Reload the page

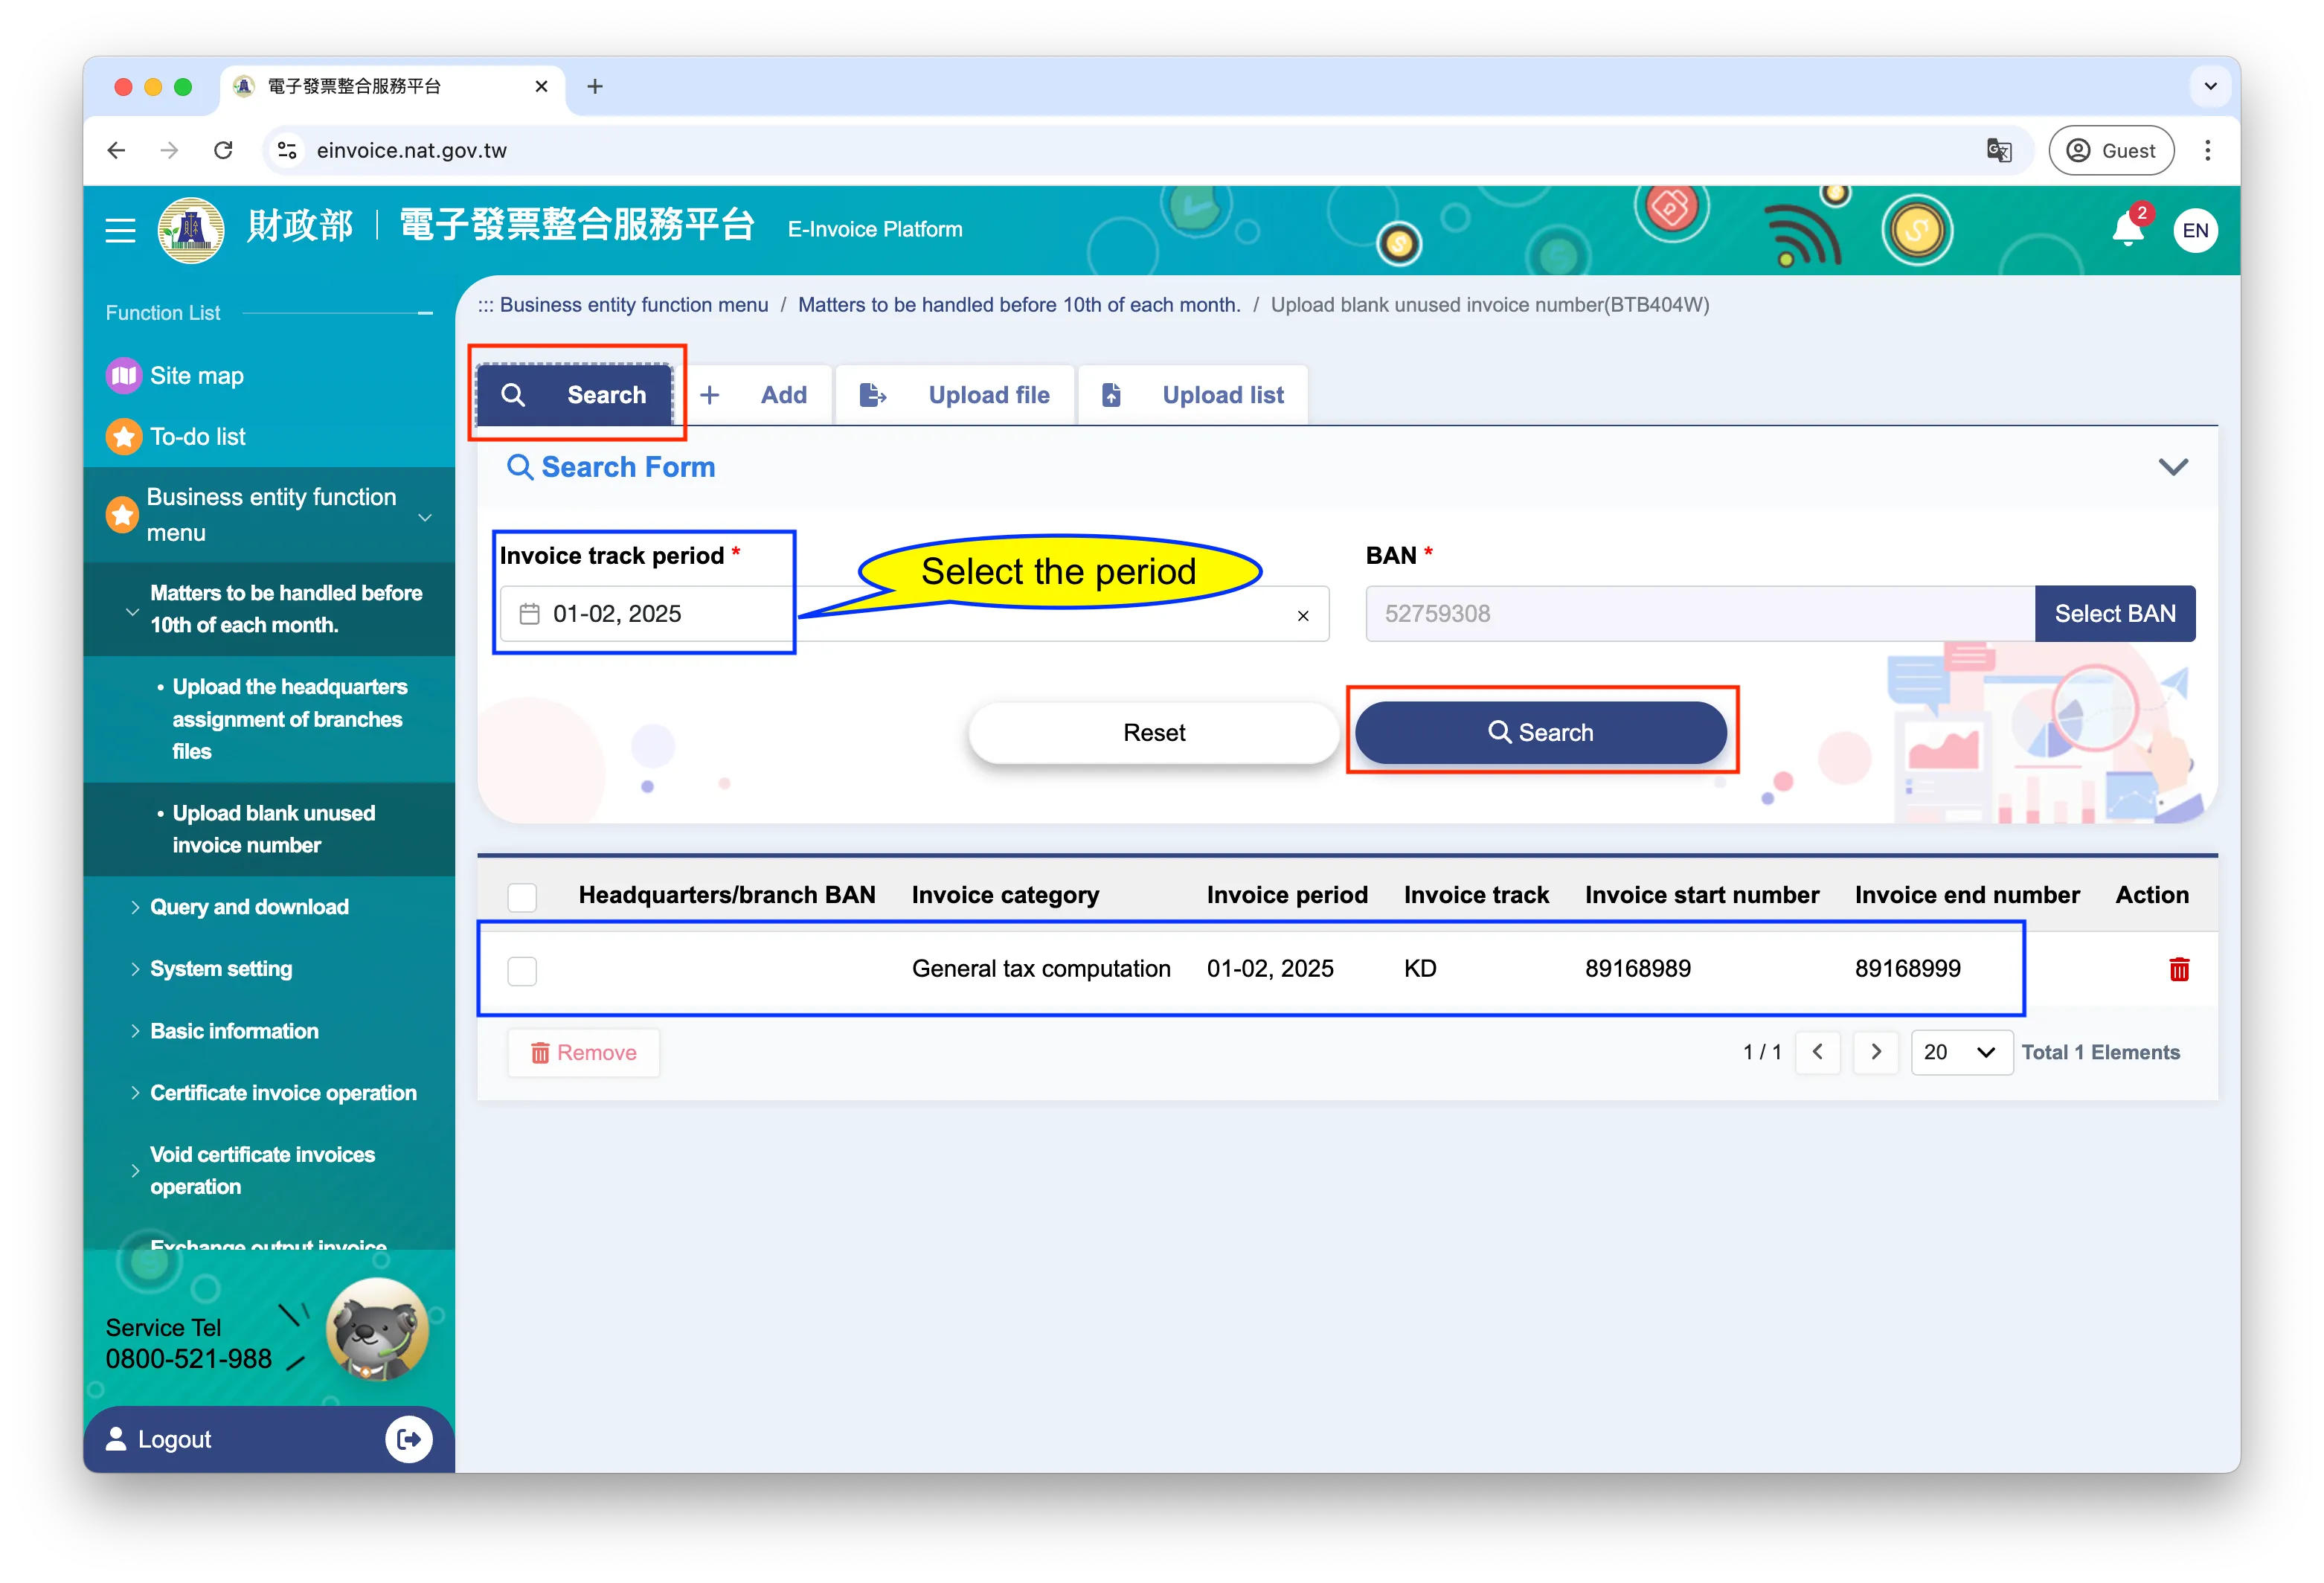coord(223,150)
